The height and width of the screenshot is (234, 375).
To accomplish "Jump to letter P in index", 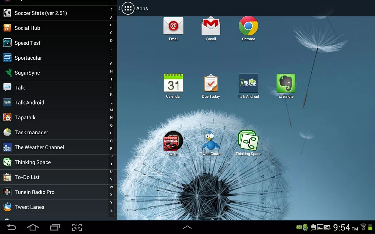I will click(x=111, y=133).
